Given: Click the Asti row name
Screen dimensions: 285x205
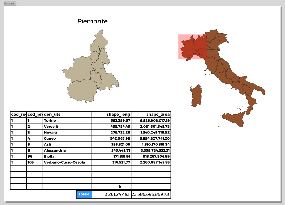Looking at the screenshot, I should tap(48, 145).
